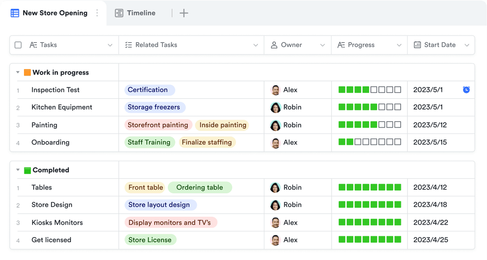Click the Store layout design tag

tap(161, 205)
